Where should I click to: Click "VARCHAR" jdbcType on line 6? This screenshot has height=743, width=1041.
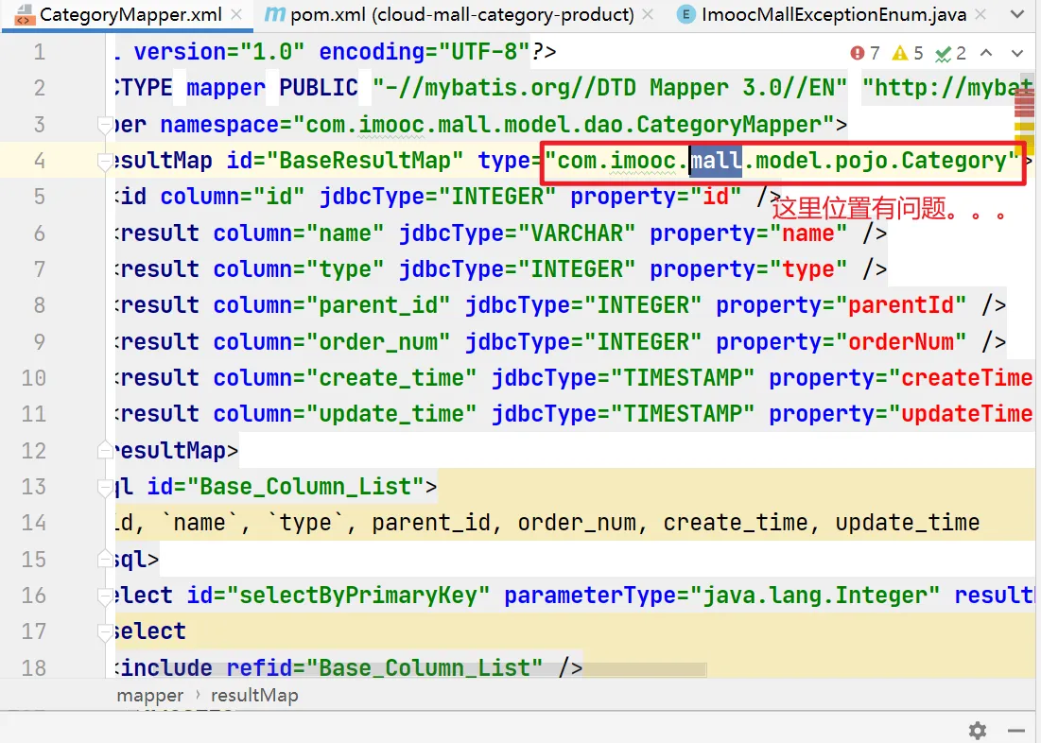pos(576,233)
